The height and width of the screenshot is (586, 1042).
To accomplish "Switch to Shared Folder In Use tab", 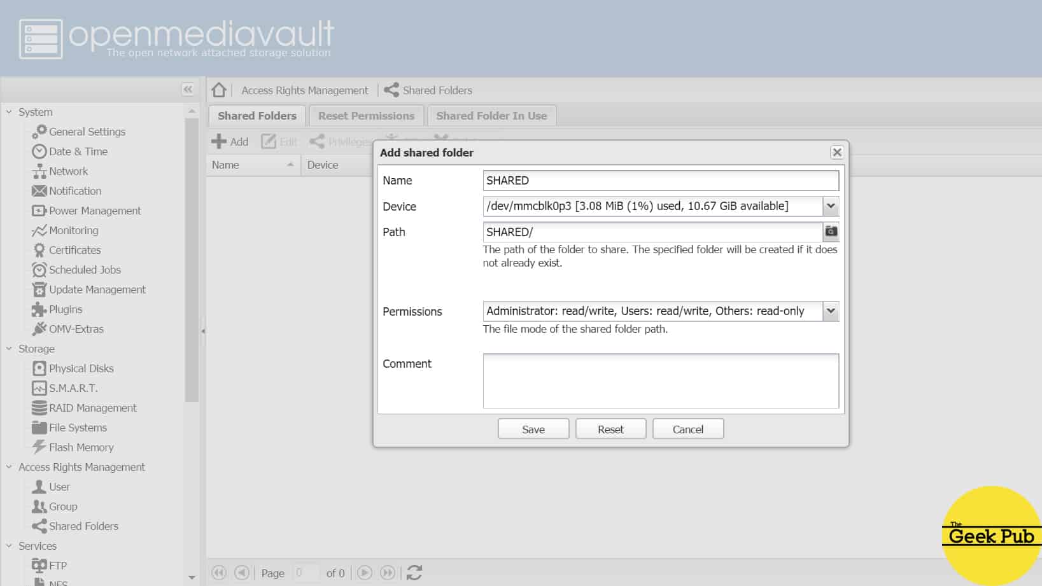I will pos(491,116).
